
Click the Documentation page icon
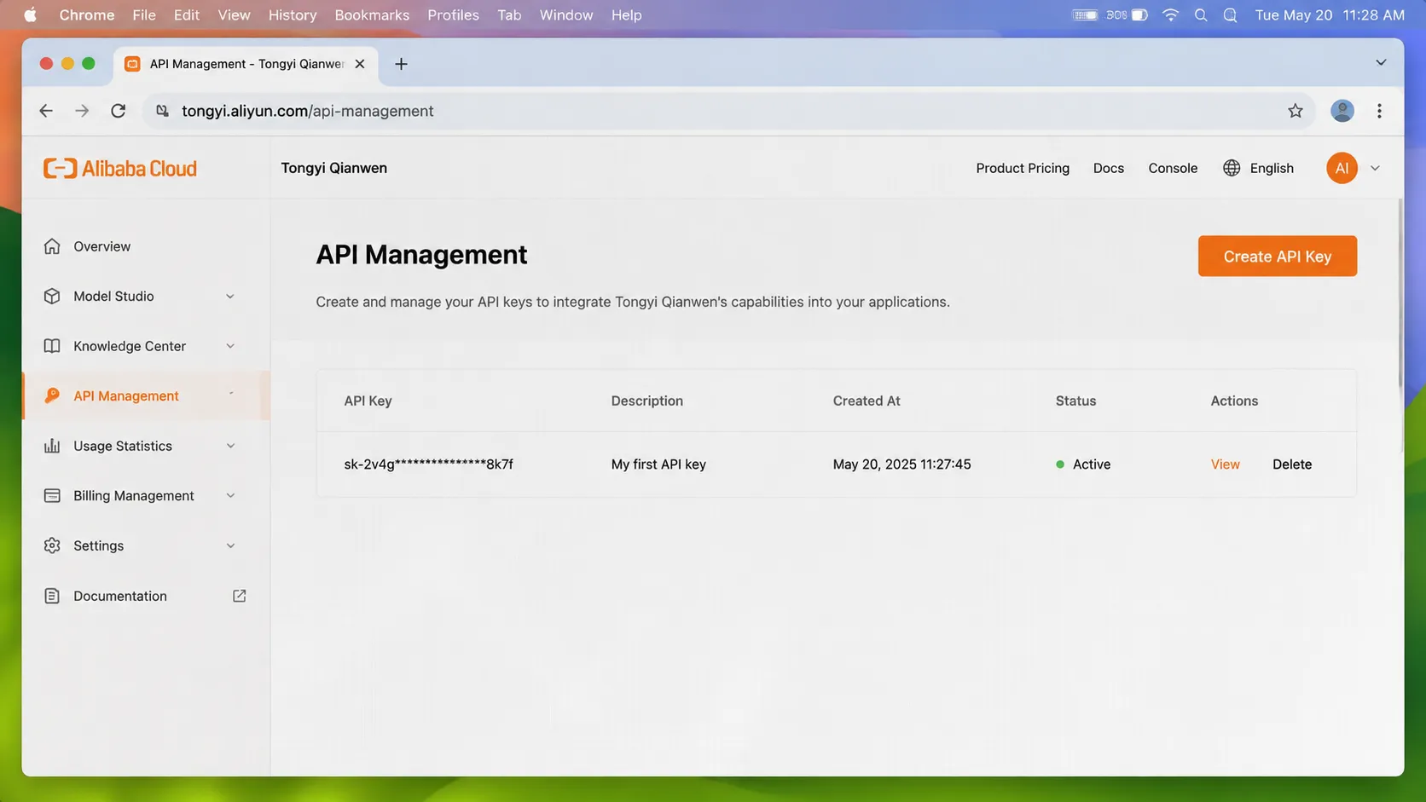point(52,596)
